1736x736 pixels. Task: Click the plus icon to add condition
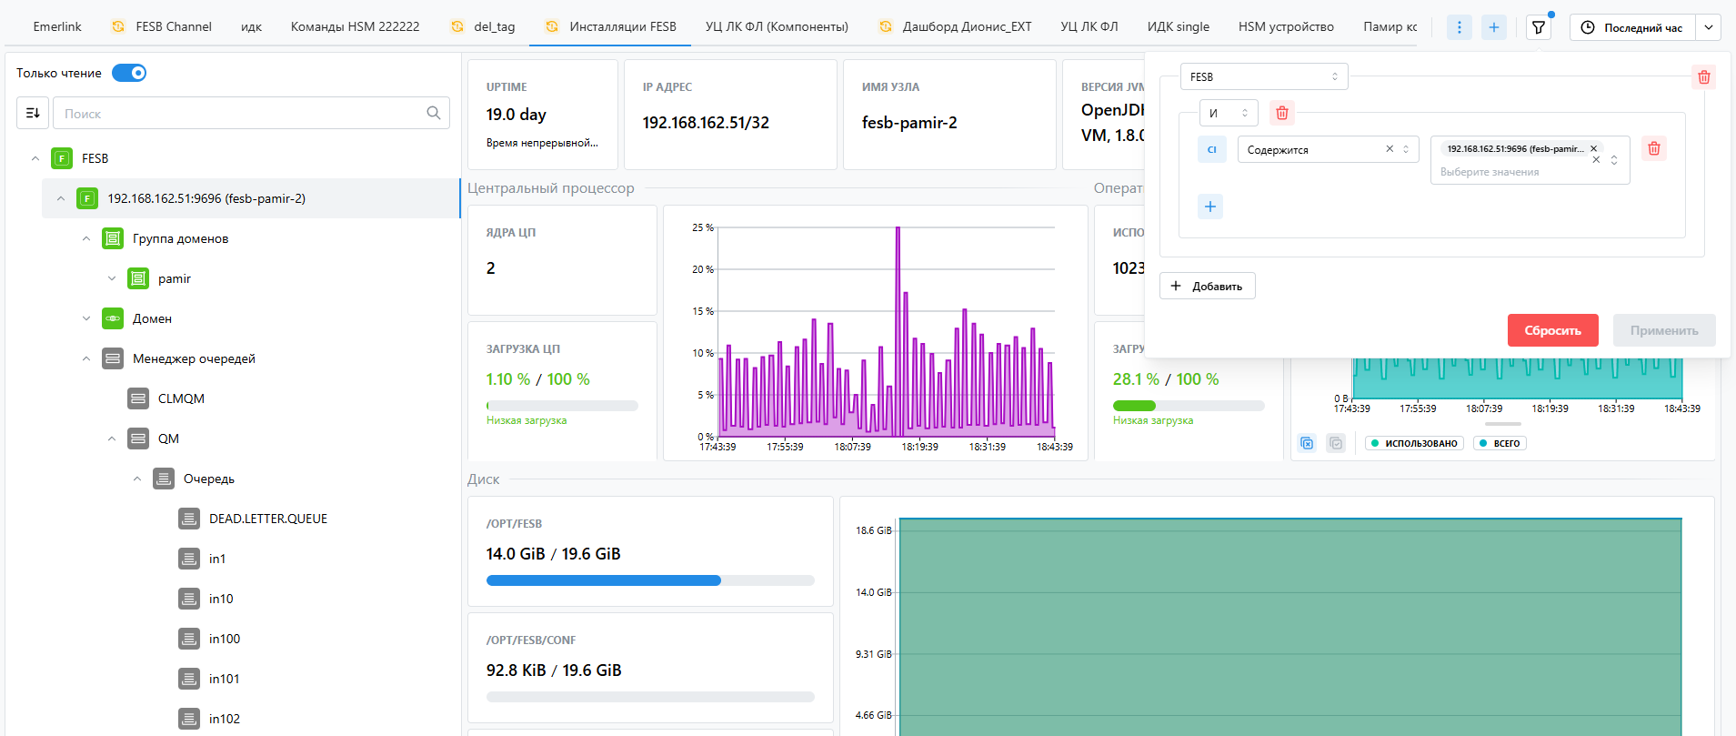click(1210, 207)
